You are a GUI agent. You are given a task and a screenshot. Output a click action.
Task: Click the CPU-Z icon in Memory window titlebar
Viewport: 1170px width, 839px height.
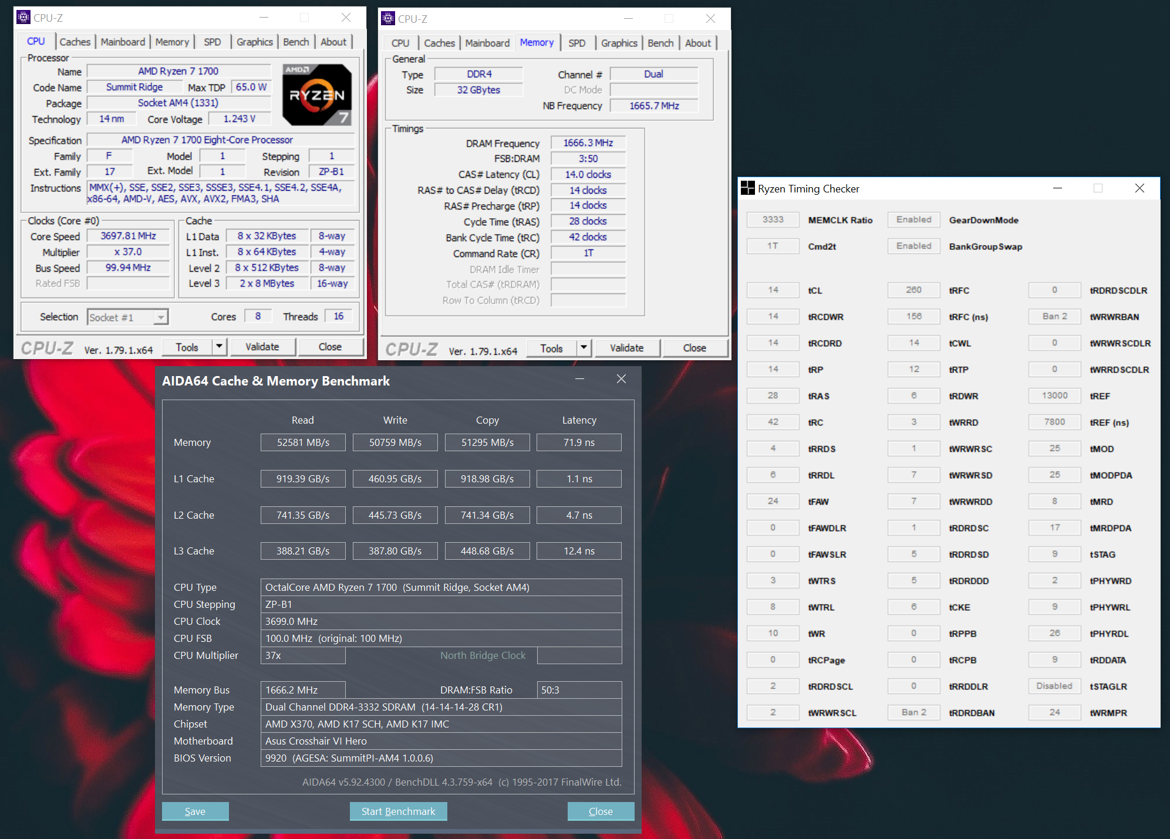(x=387, y=19)
